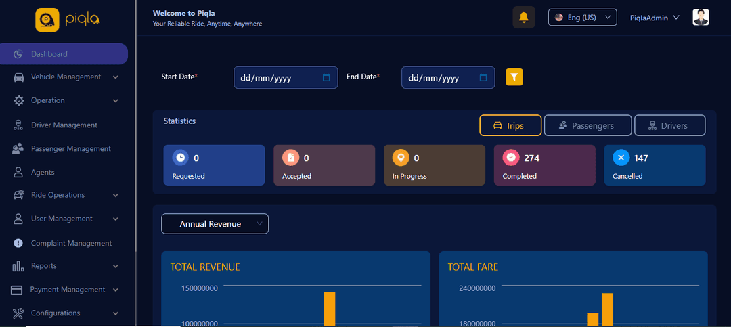Click the notification bell icon
Viewport: 731px width, 327px height.
click(523, 18)
